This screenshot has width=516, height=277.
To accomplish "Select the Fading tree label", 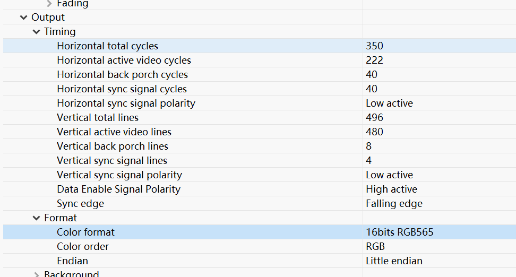I will coord(73,4).
